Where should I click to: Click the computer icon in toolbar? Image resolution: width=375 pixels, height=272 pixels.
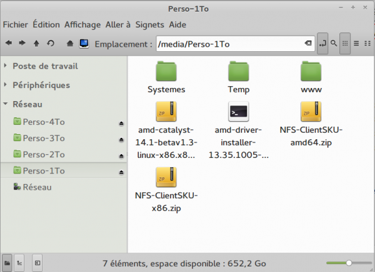coord(83,44)
